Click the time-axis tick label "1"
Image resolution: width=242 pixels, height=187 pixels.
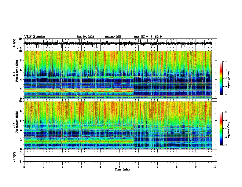(x=43, y=167)
